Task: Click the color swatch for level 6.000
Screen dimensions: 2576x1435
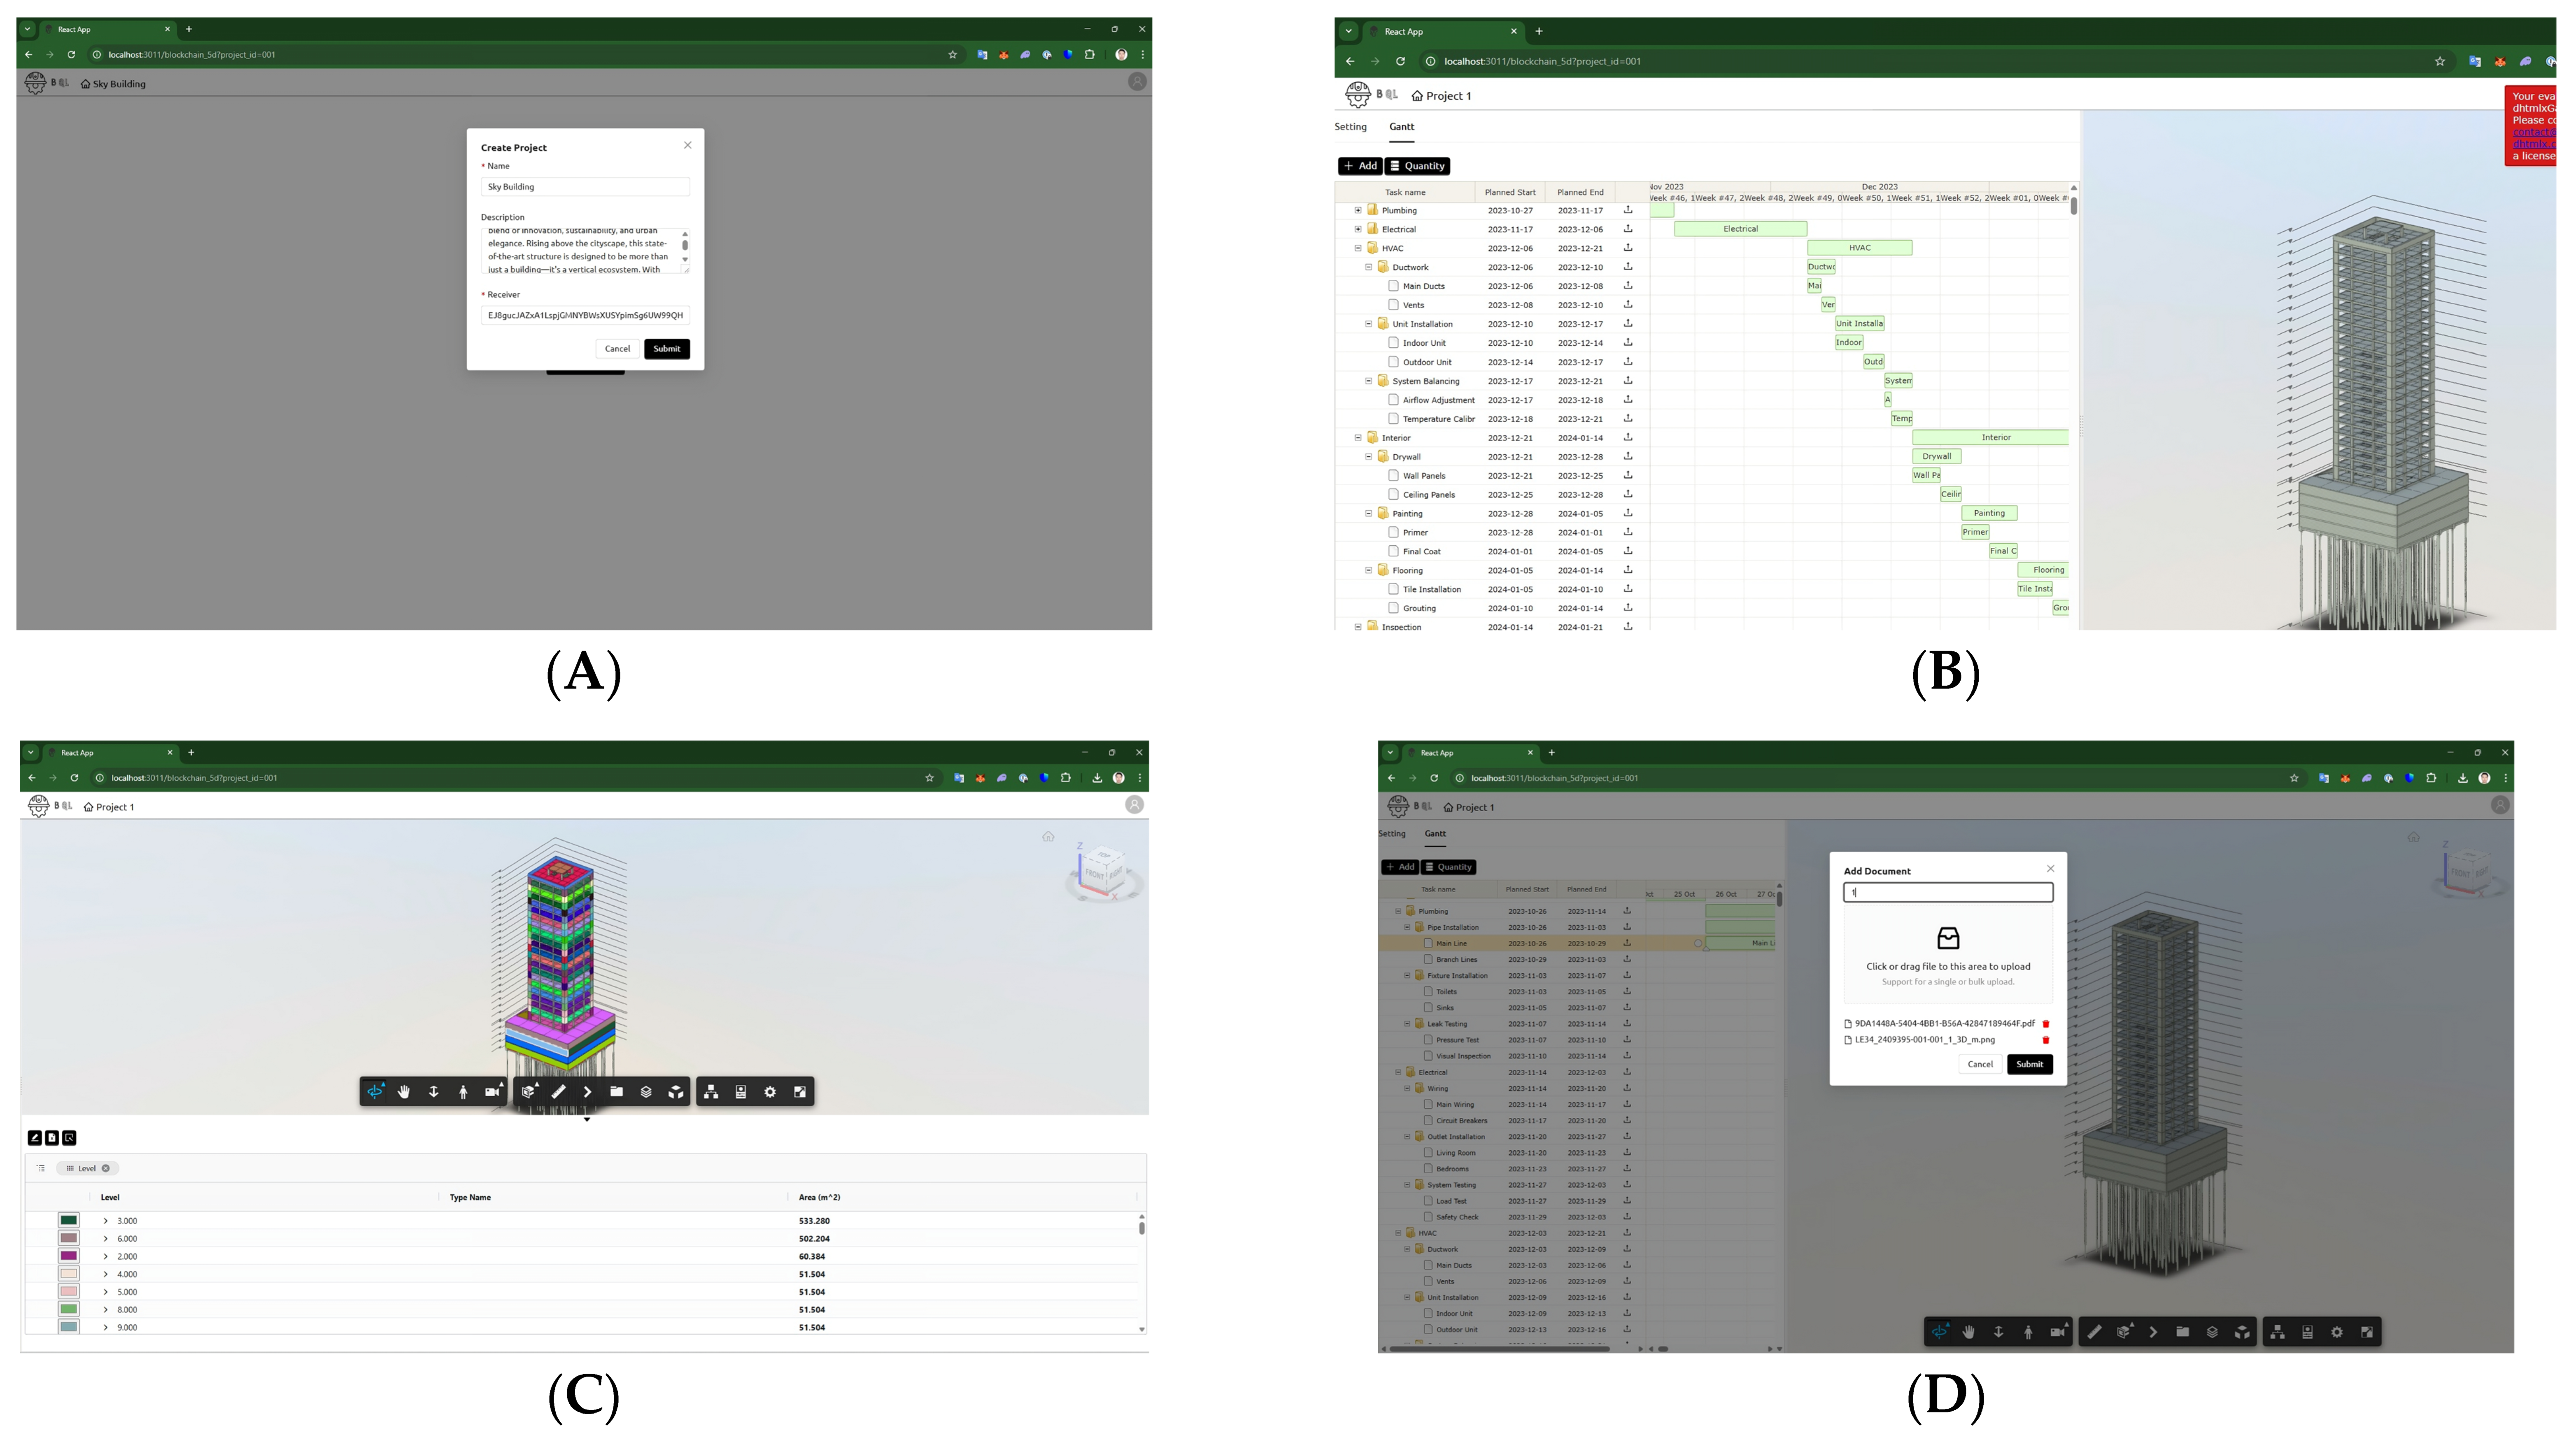Action: tap(69, 1238)
